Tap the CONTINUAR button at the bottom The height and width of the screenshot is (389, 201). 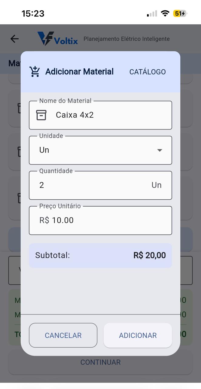100,362
